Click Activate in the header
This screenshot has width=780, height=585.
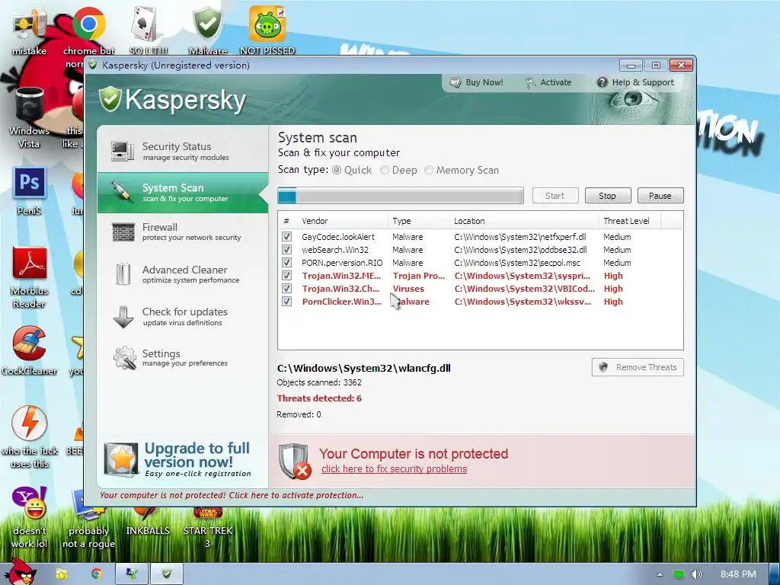548,82
